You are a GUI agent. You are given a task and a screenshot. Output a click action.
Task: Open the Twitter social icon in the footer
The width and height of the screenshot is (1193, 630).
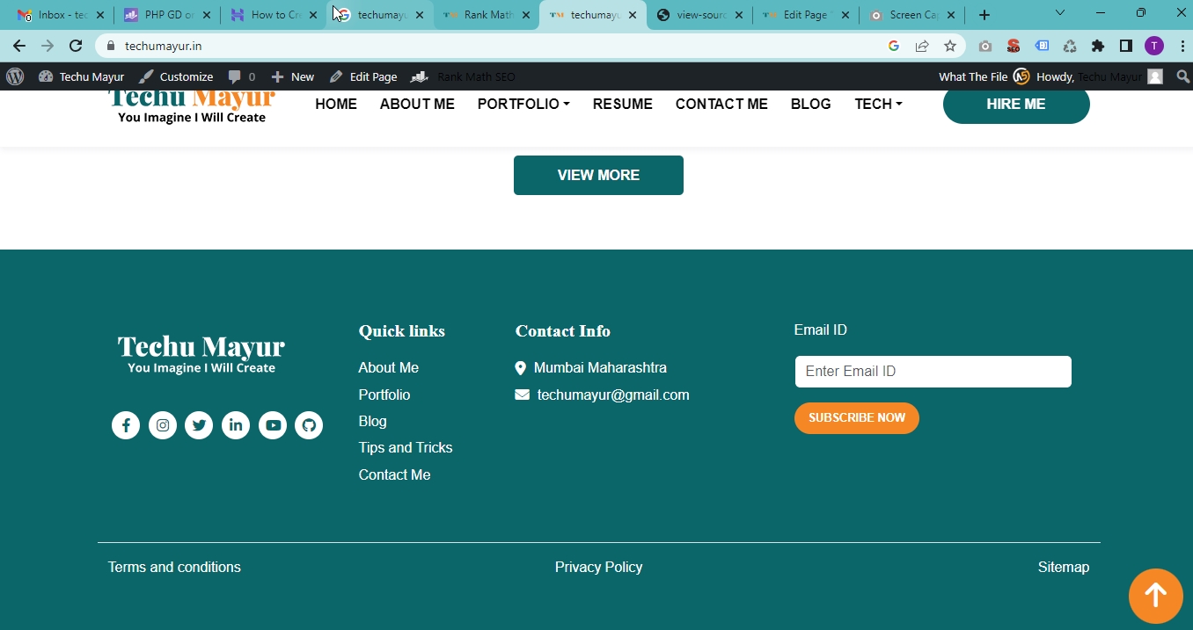coord(199,425)
